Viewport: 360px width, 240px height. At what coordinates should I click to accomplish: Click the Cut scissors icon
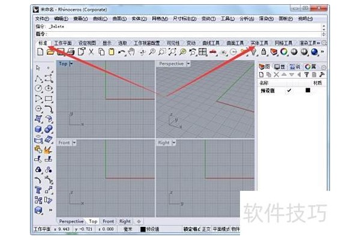click(91, 52)
